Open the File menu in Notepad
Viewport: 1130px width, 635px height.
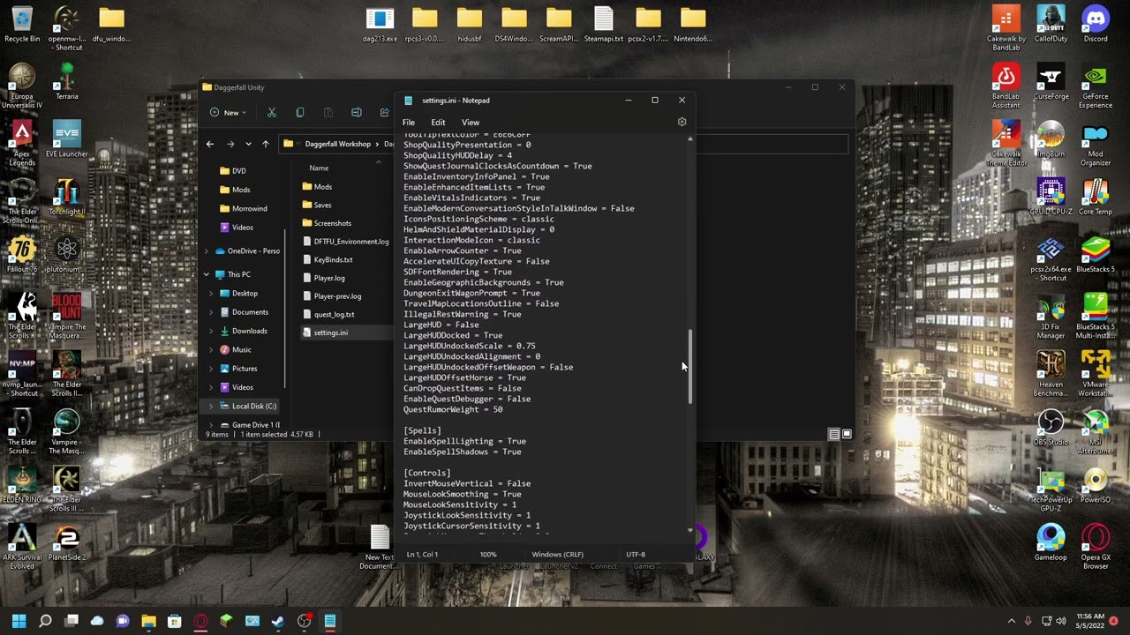[409, 123]
